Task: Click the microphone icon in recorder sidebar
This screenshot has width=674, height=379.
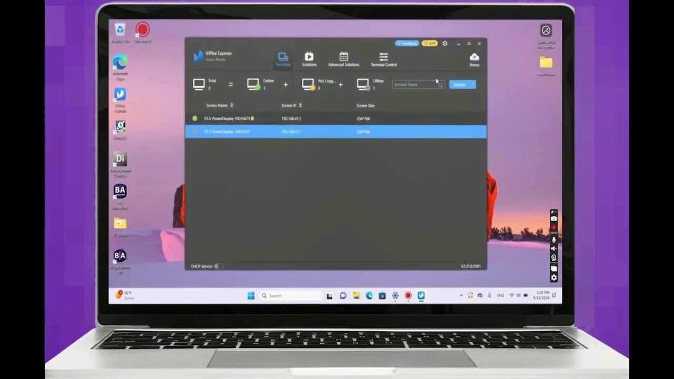Action: (553, 240)
